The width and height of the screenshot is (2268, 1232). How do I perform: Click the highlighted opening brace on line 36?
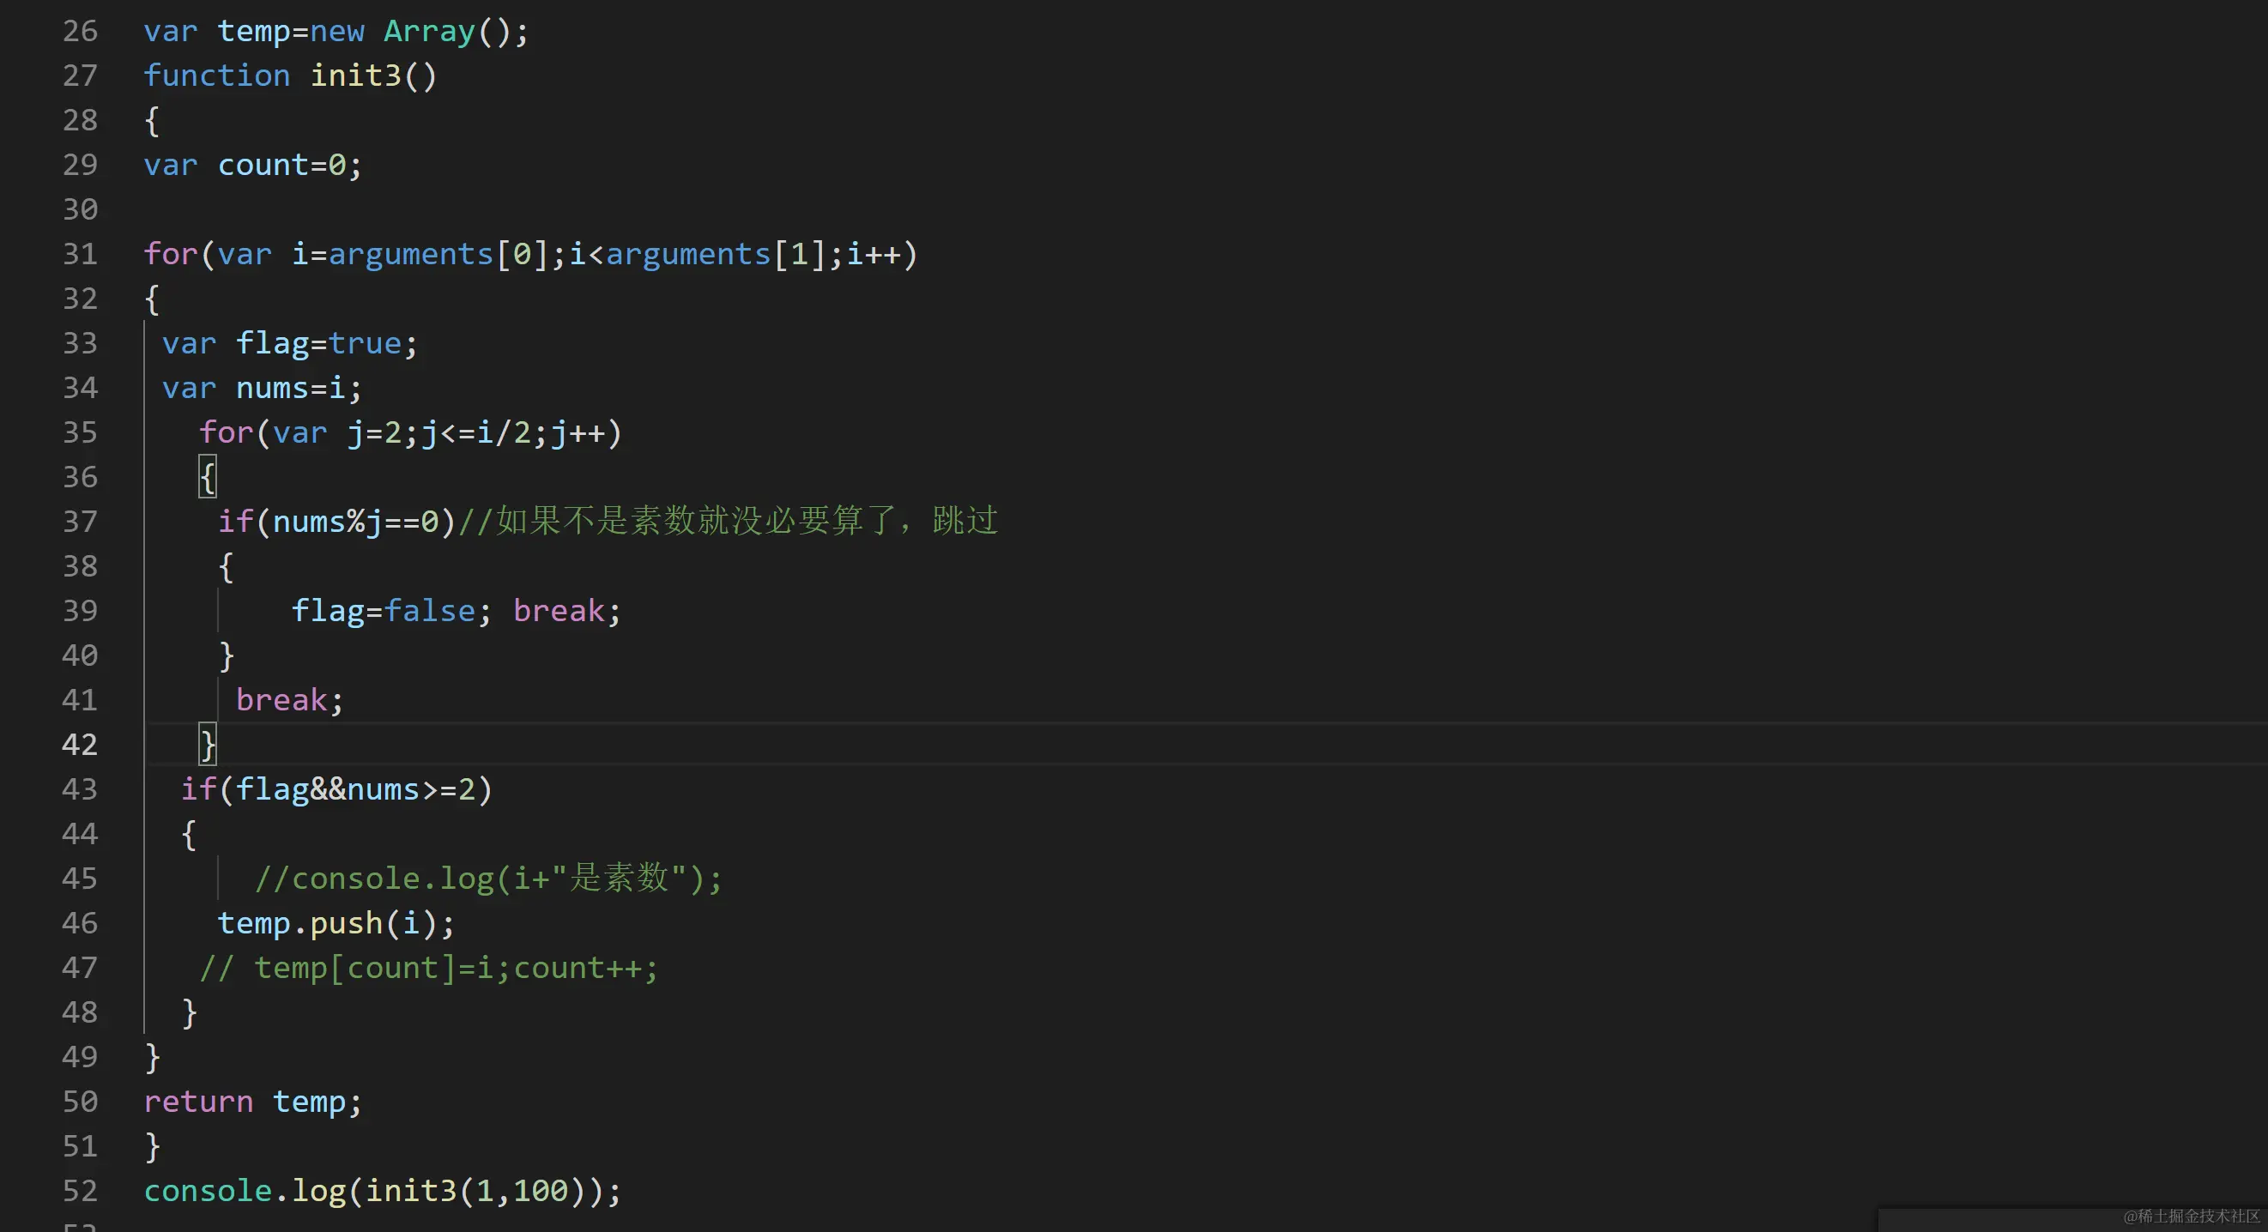coord(207,478)
